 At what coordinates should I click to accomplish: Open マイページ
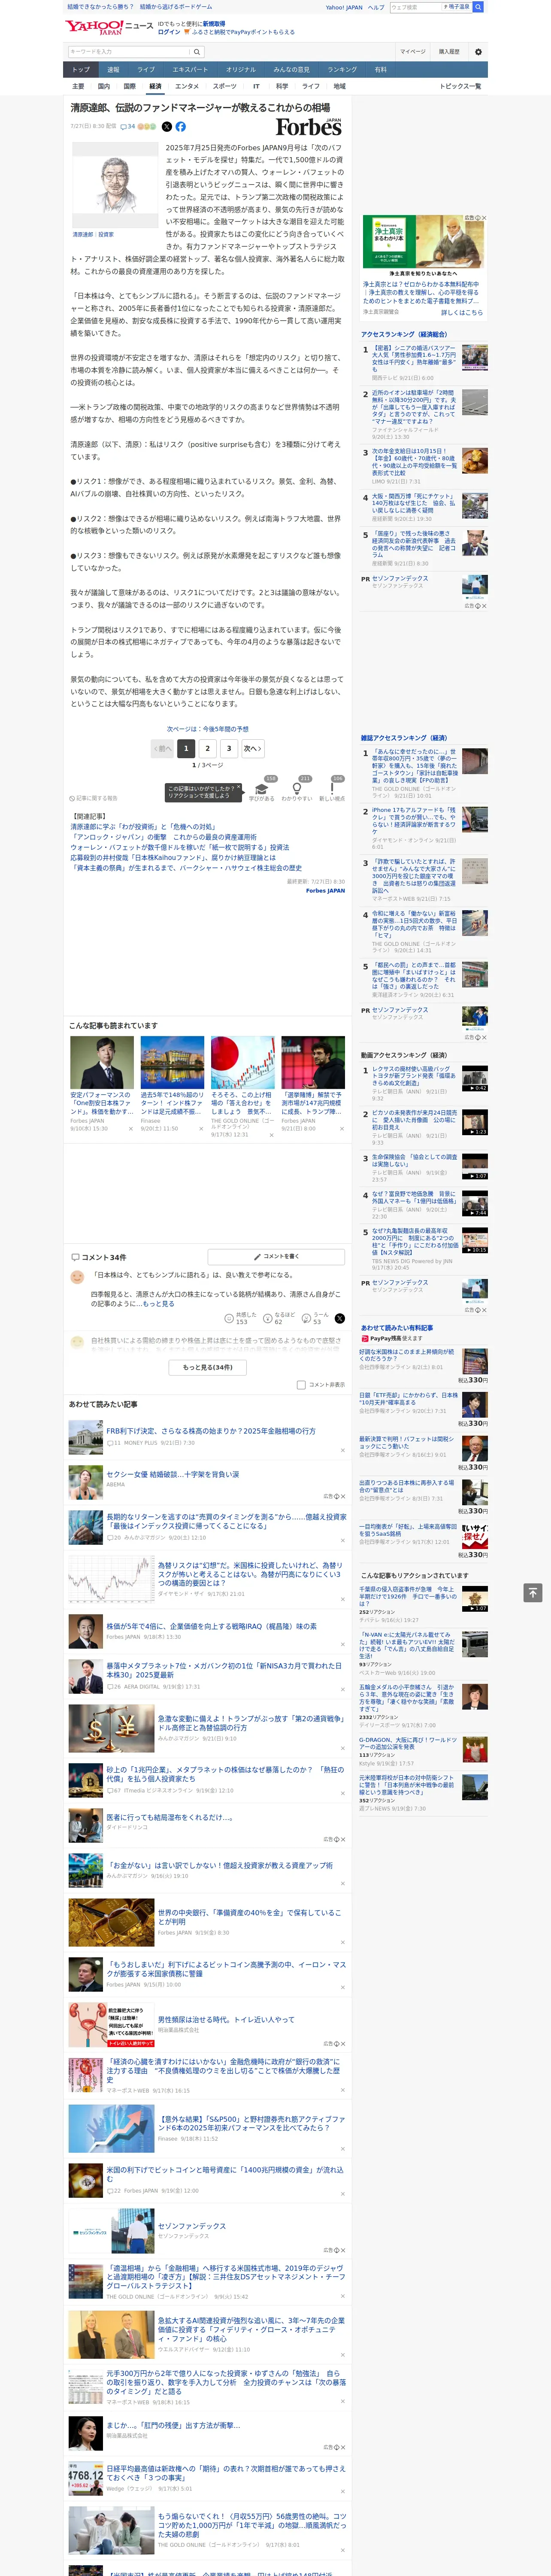[x=413, y=52]
